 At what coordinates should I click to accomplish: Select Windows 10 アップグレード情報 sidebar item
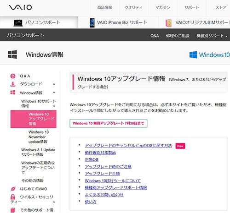coord(34,119)
